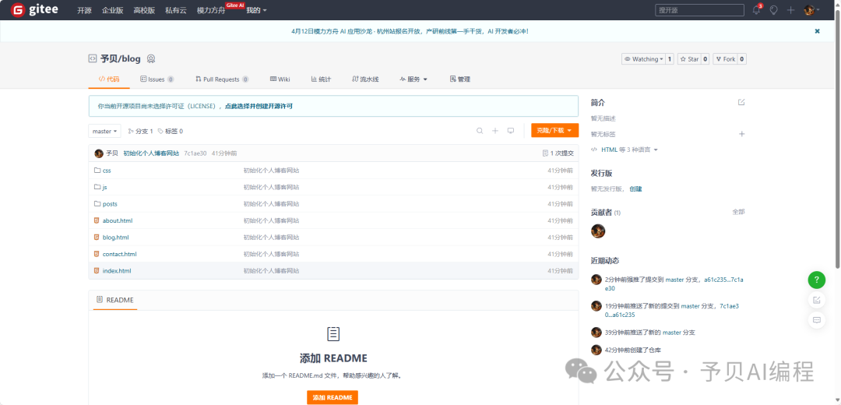The image size is (841, 405).
Task: Click the lightbulb icon in header
Action: pyautogui.click(x=773, y=10)
